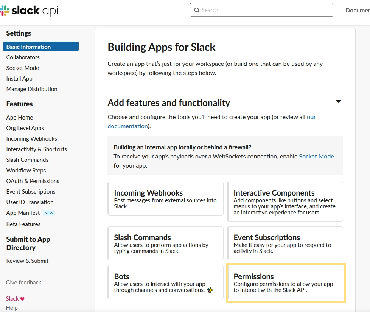Click the pink Slack footer link
This screenshot has height=312, width=370.
click(12, 299)
